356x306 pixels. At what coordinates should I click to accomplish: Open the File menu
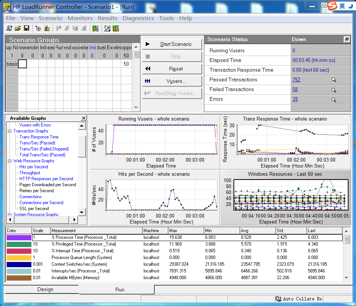coord(11,18)
